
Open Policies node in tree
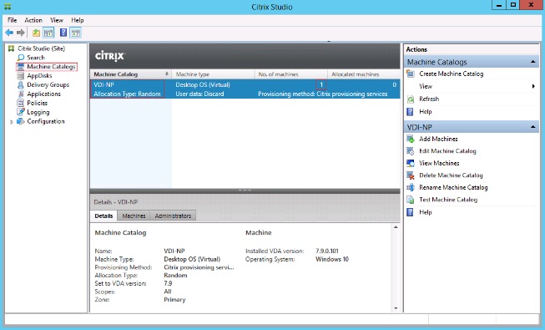tap(38, 103)
